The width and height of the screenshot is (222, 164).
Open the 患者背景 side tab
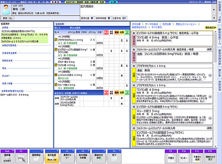[219, 86]
